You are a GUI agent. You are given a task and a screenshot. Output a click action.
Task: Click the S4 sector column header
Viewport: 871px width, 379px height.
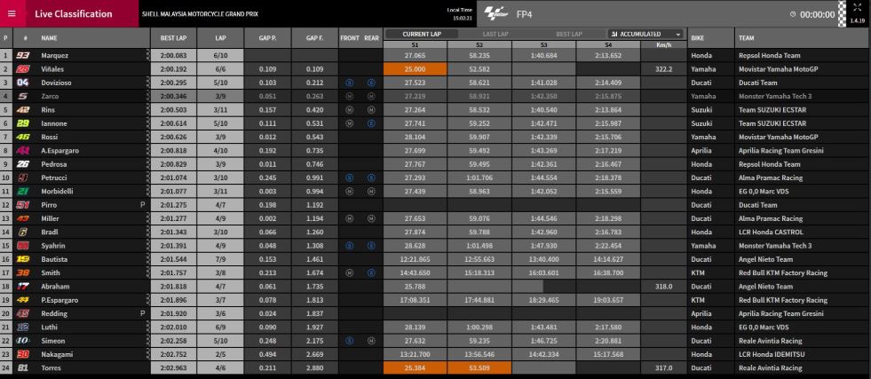(x=608, y=44)
